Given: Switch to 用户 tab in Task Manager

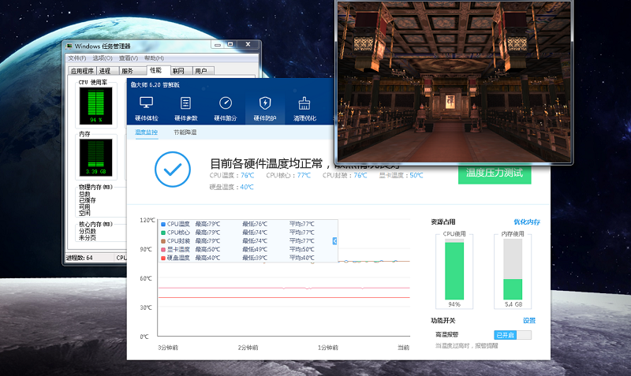Looking at the screenshot, I should (203, 71).
